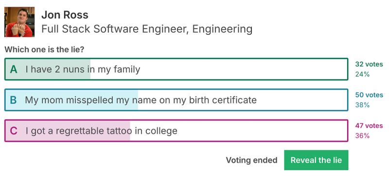Click the magenta letter C marker
Viewport: 389px width, 176px height.
tap(14, 131)
